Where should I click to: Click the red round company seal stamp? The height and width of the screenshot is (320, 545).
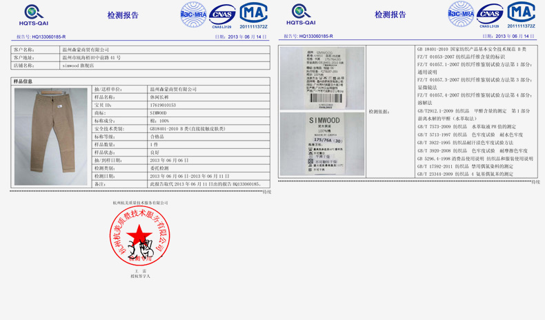[140, 236]
